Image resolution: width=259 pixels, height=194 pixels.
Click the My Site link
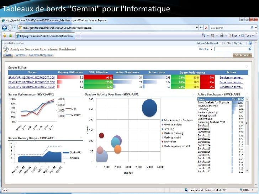(x=227, y=43)
